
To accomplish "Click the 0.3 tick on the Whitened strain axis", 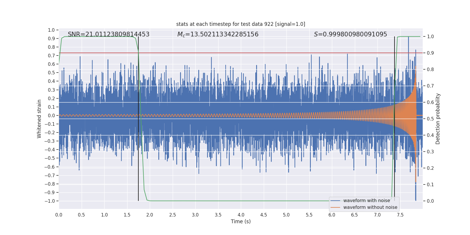I will (51, 90).
